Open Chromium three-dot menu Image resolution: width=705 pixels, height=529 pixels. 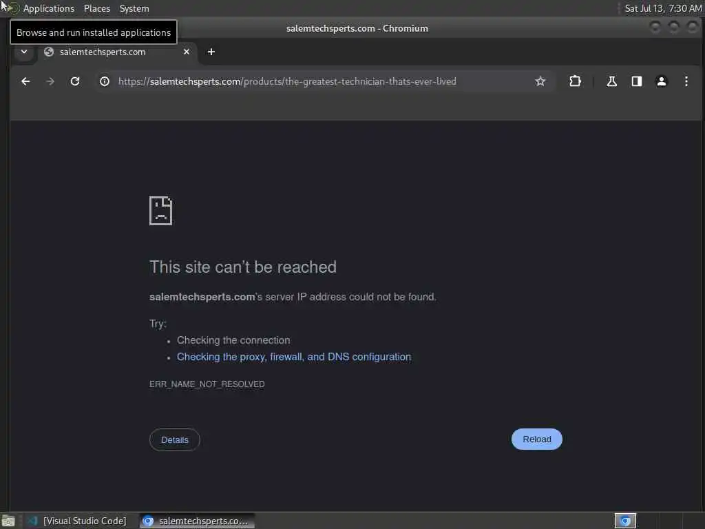(686, 81)
